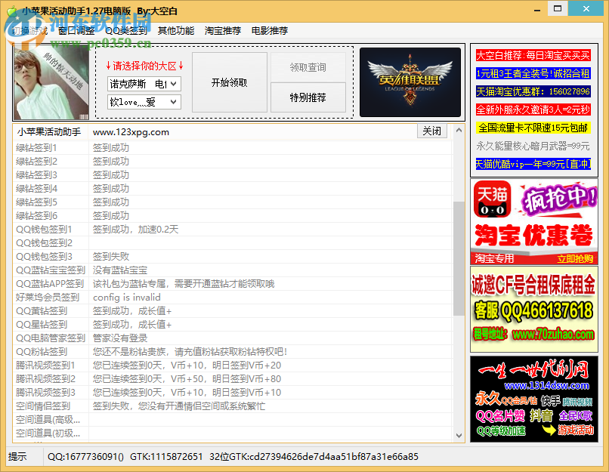Select the 绿钻签到2 row

pyautogui.click(x=232, y=162)
